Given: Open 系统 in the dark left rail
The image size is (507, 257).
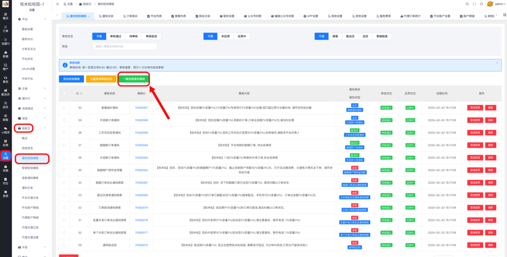Looking at the screenshot, I should [x=5, y=193].
